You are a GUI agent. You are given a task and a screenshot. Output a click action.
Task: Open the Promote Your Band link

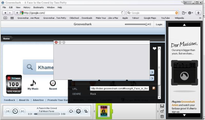[x=58, y=100]
